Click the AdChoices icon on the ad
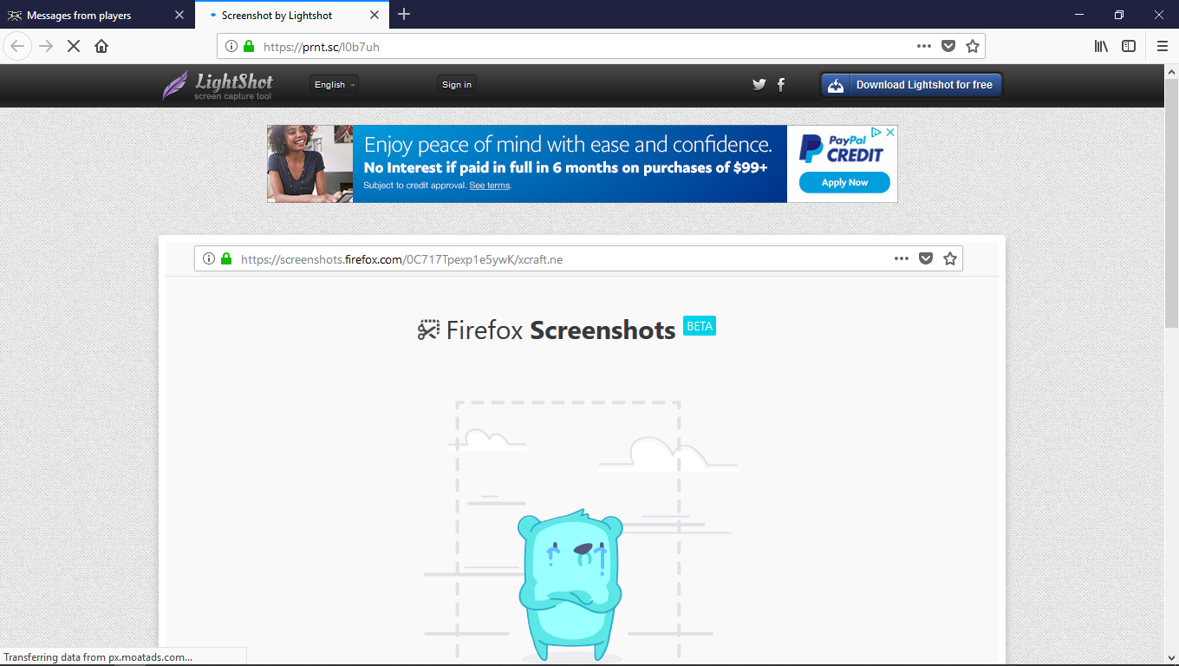Screen dimensions: 1179x666 (876, 133)
